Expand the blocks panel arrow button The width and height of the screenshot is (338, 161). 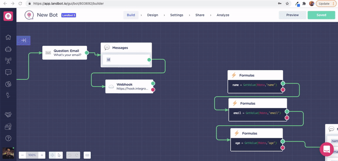[24, 40]
